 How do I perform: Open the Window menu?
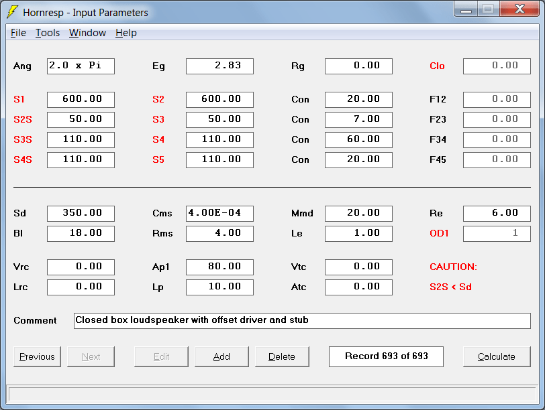pos(87,33)
